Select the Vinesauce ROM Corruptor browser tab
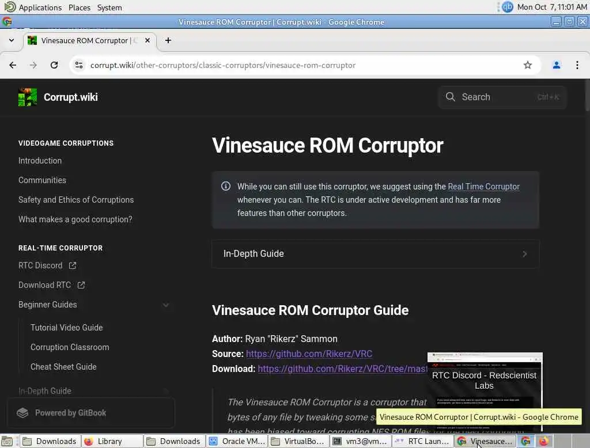Image resolution: width=590 pixels, height=448 pixels. click(x=90, y=40)
